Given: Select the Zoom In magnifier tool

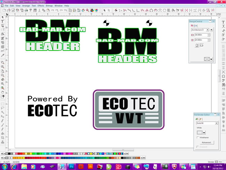Looking at the screenshot, I should (2, 67).
